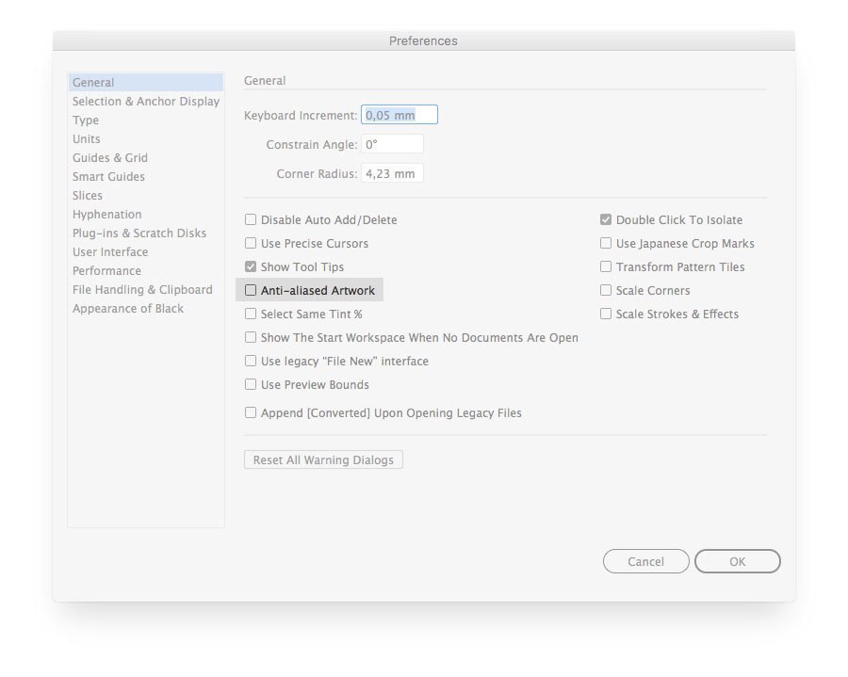Image resolution: width=848 pixels, height=677 pixels.
Task: Confirm preferences with OK button
Action: click(x=737, y=561)
